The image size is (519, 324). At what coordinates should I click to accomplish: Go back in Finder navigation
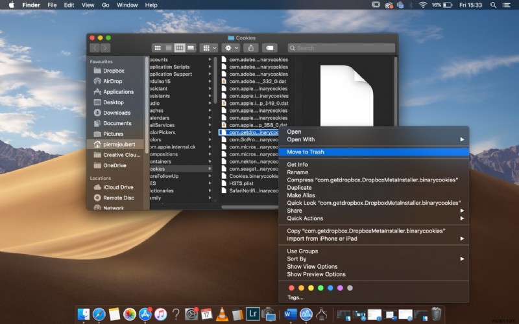pos(95,48)
